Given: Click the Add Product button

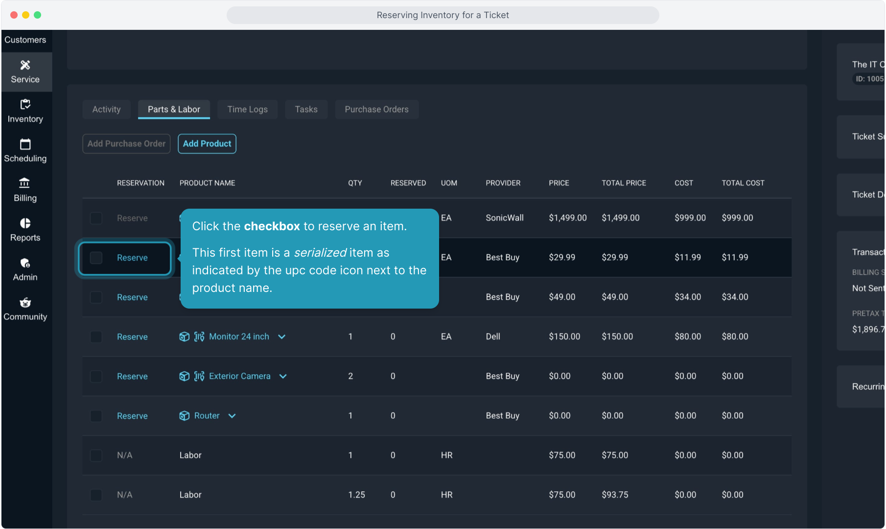Looking at the screenshot, I should point(207,144).
